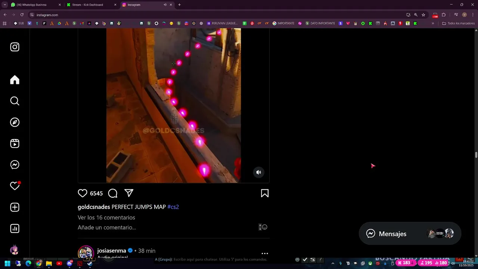Click the Instagram logo in sidebar
478x269 pixels.
[x=15, y=47]
